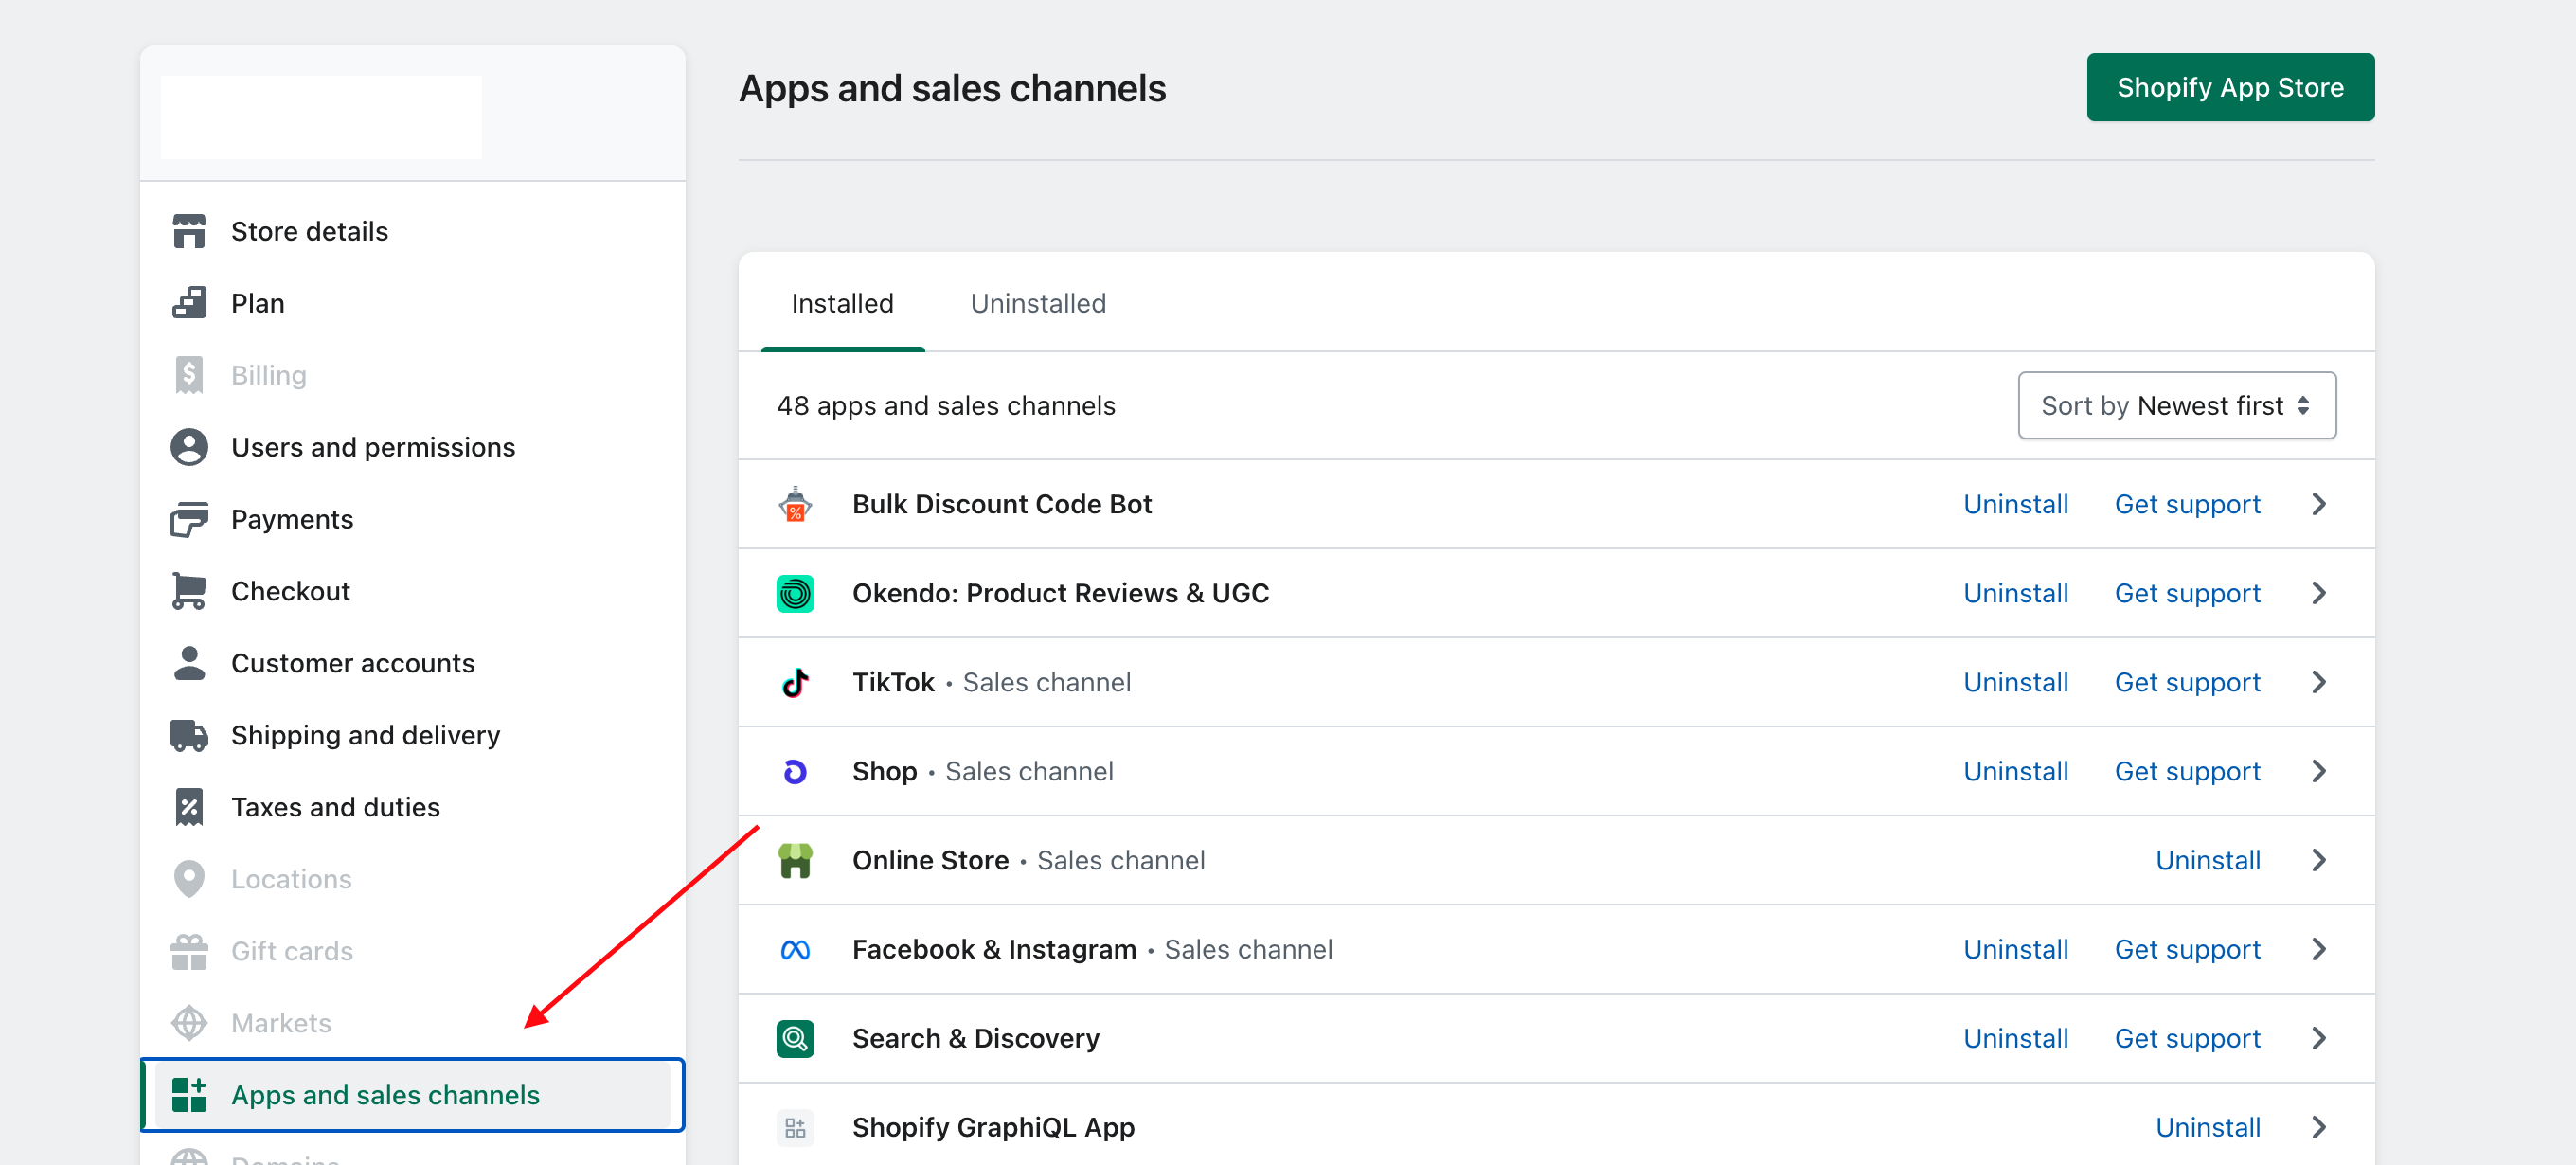Click the Search & Discovery icon
This screenshot has width=2576, height=1165.
point(795,1038)
